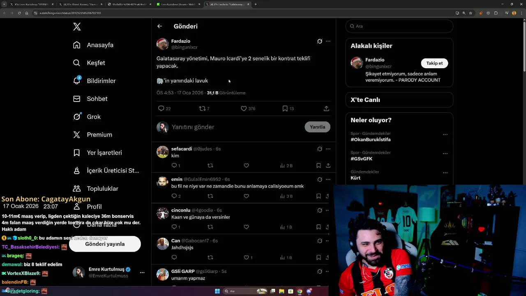Click reply icon with 22 replies
The height and width of the screenshot is (296, 526).
pyautogui.click(x=161, y=109)
